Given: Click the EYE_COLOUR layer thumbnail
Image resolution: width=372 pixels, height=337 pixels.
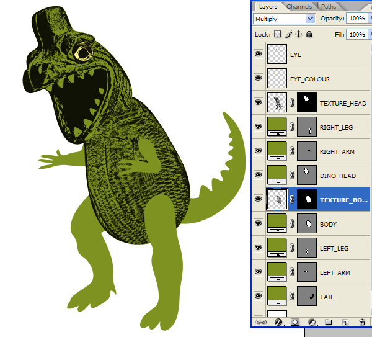Looking at the screenshot, I should tap(277, 78).
